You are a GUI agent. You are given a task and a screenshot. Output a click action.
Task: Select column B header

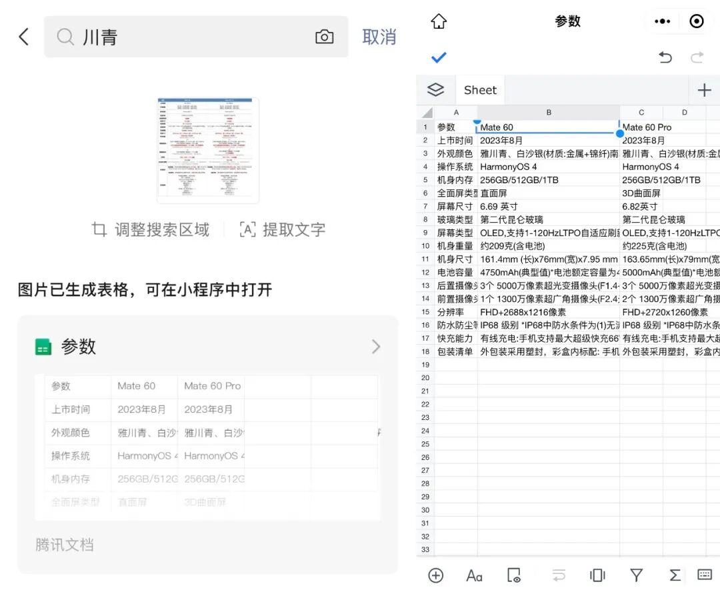pos(549,113)
